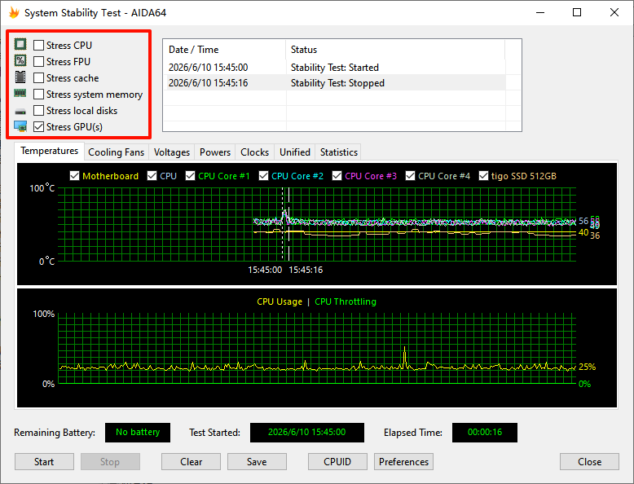The height and width of the screenshot is (484, 634).
Task: Toggle the CPU temperature graph checkbox
Action: pyautogui.click(x=152, y=176)
